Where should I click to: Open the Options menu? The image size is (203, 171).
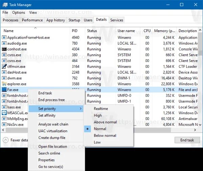[x=19, y=13]
